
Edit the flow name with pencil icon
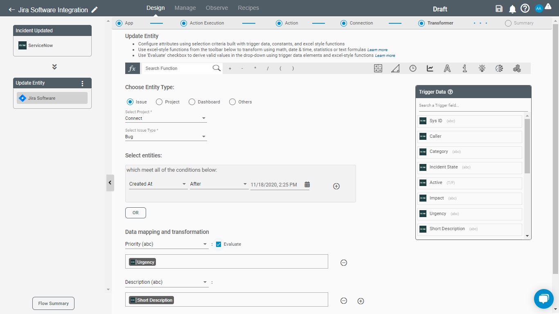(x=95, y=9)
